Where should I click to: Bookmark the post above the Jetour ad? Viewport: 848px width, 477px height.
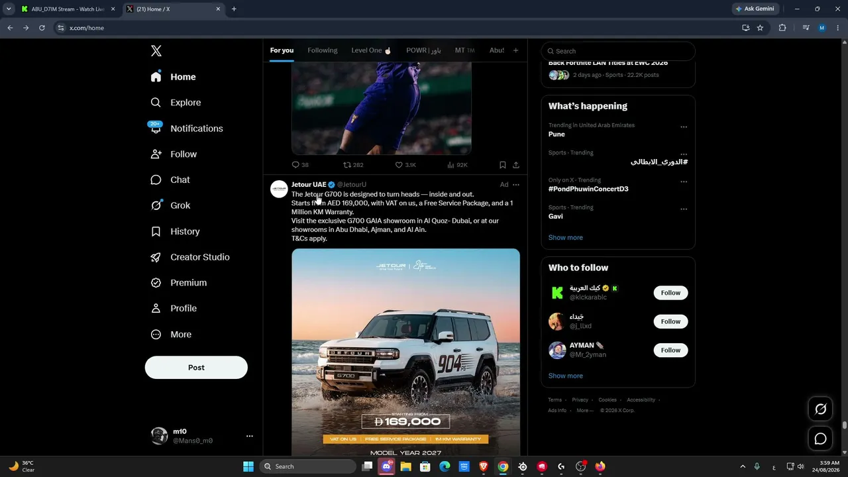coord(503,165)
